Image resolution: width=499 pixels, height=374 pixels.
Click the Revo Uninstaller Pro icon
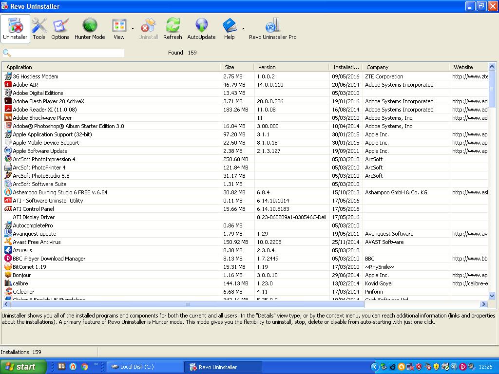(x=273, y=29)
